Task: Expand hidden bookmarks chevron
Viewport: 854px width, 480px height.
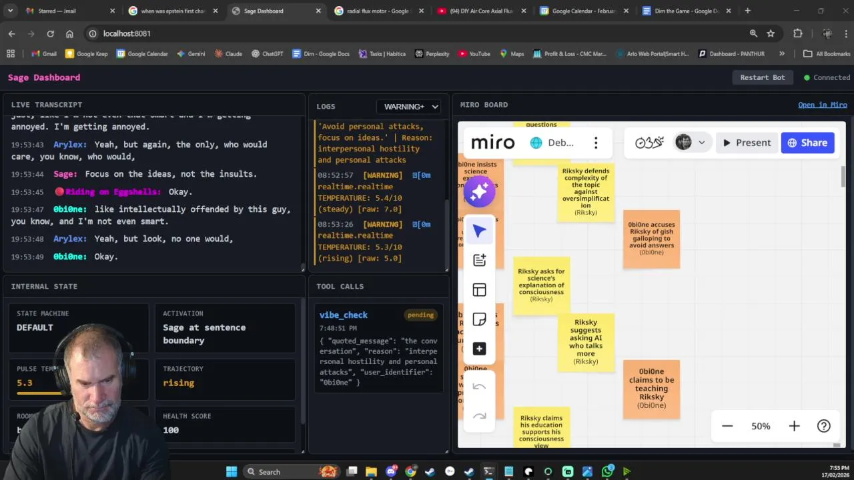Action: point(781,54)
